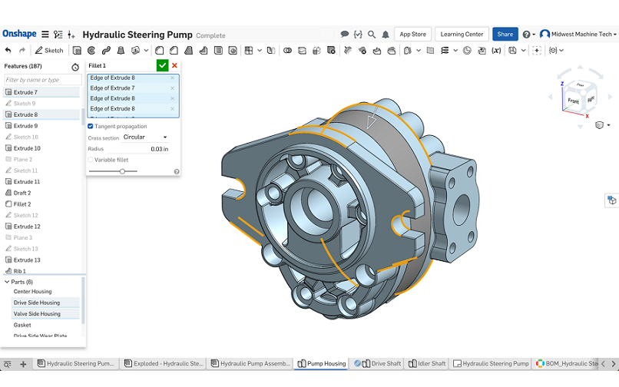Select the Revolve tool icon

pyautogui.click(x=91, y=50)
